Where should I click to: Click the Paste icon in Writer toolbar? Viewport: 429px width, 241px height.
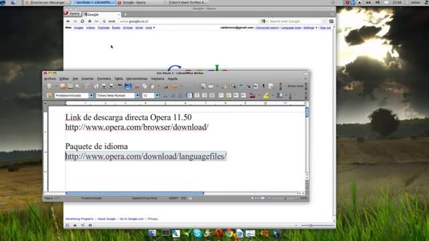tap(152, 86)
